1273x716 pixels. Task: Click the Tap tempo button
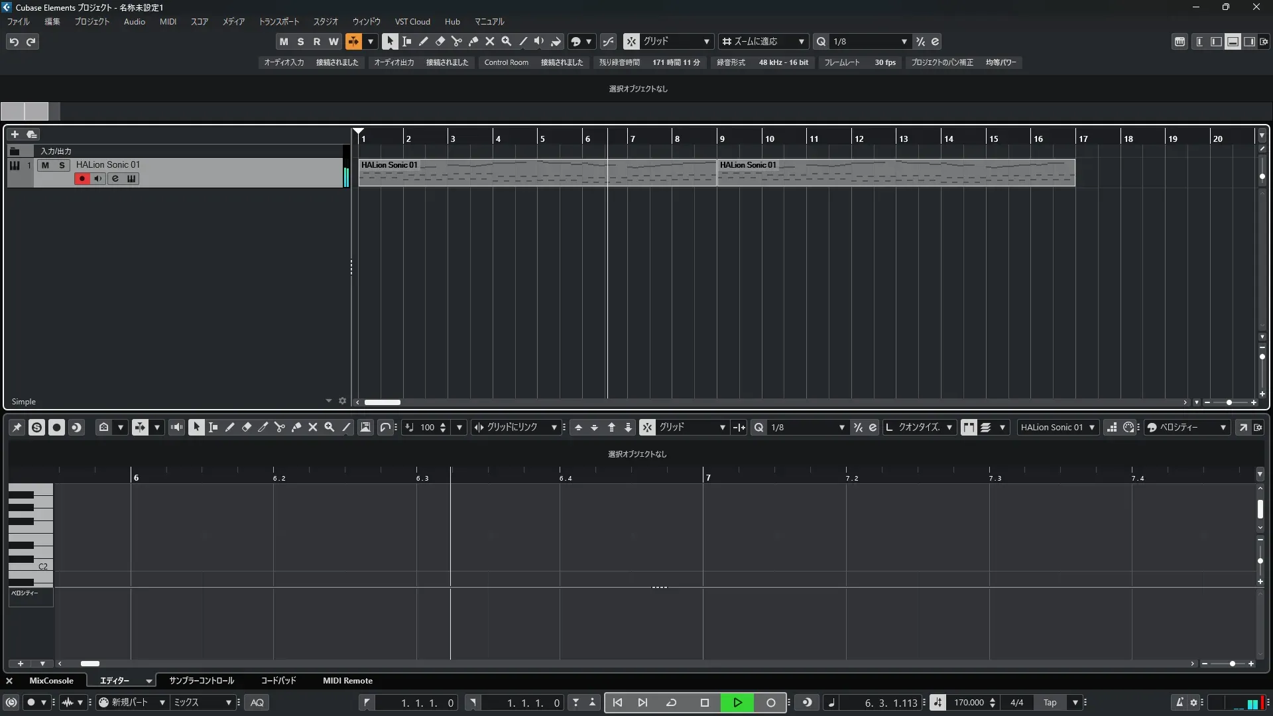point(1050,702)
